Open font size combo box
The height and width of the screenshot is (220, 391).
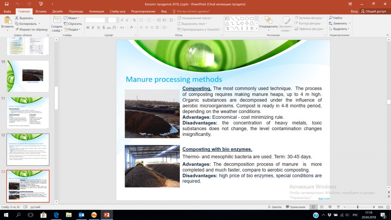pyautogui.click(x=113, y=20)
